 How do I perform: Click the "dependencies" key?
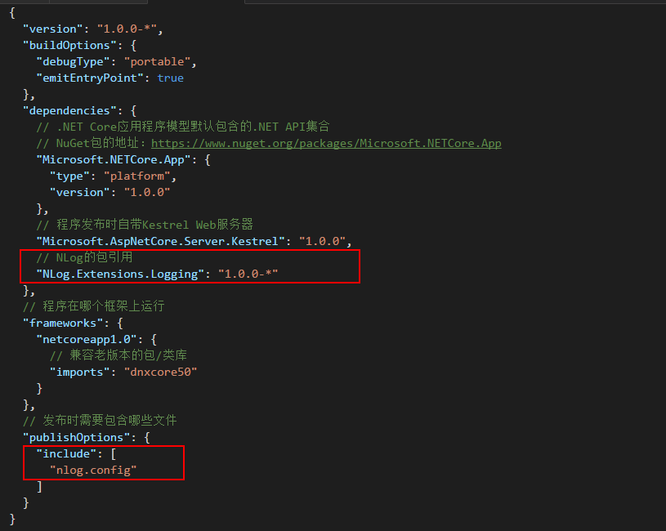click(69, 111)
